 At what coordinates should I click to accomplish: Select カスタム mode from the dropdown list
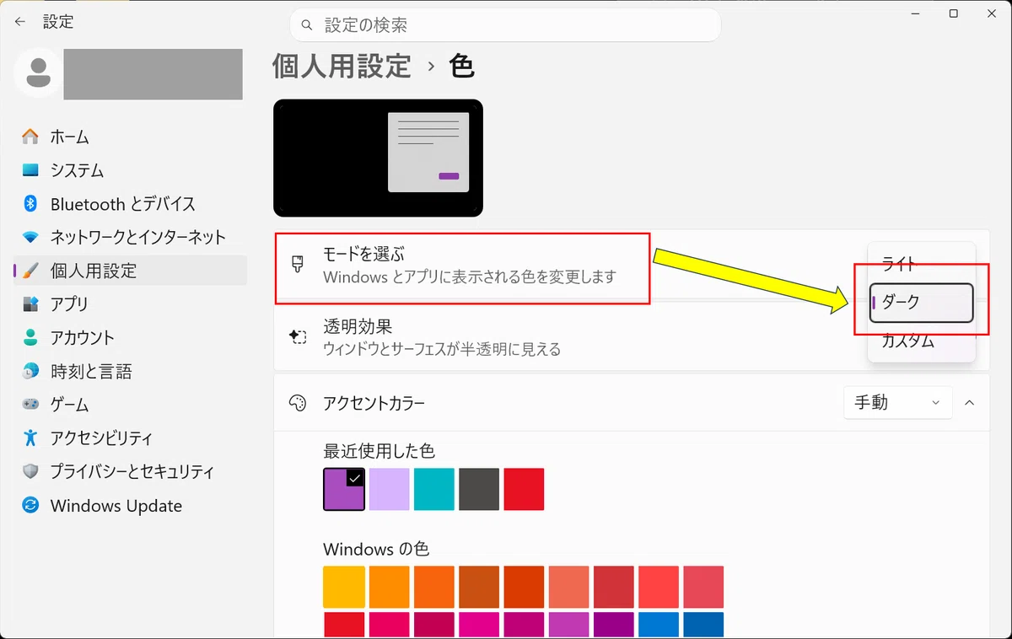pos(921,341)
